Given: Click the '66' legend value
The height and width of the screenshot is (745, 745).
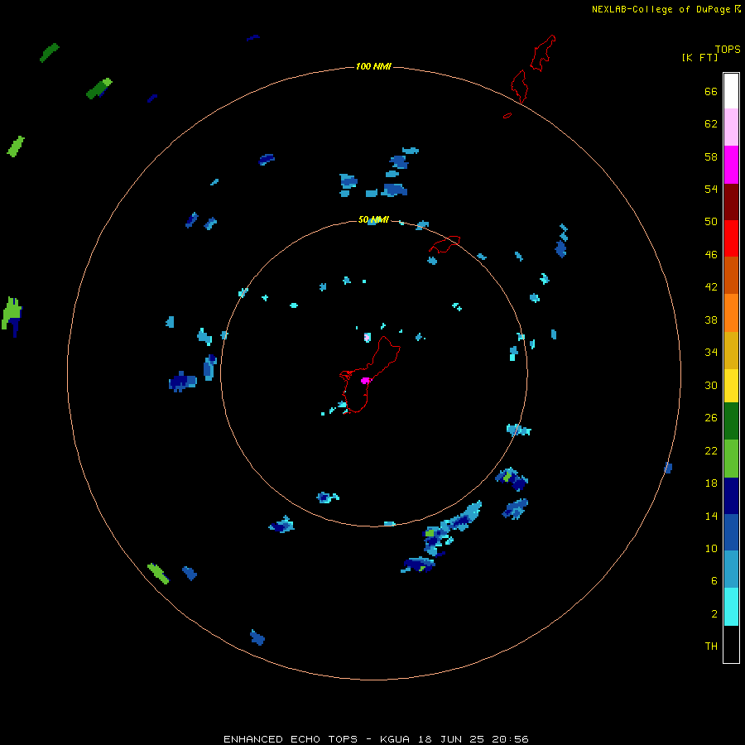Looking at the screenshot, I should (711, 91).
